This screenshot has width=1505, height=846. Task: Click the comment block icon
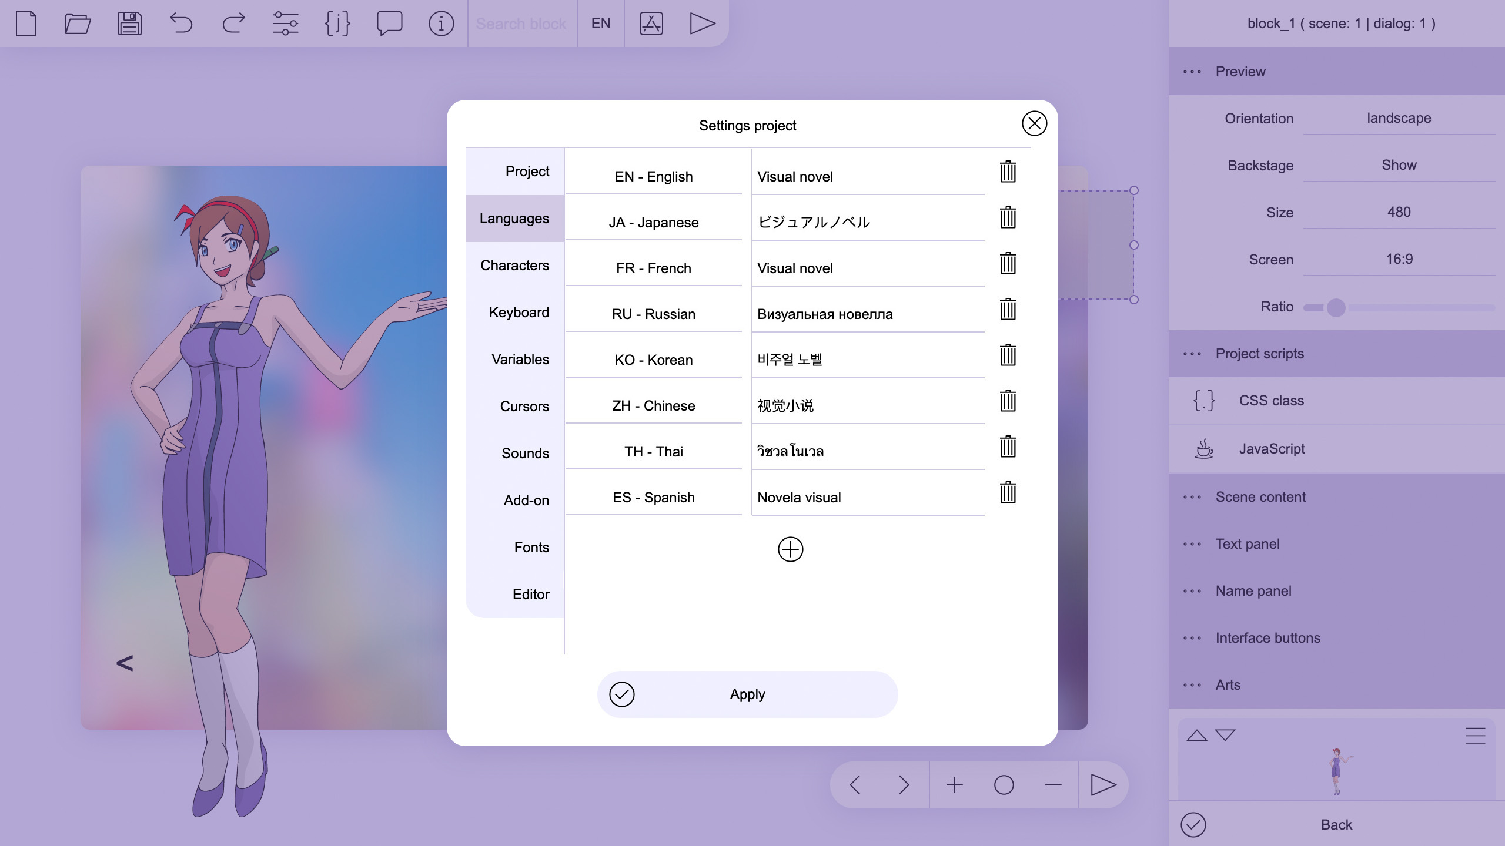pyautogui.click(x=390, y=23)
